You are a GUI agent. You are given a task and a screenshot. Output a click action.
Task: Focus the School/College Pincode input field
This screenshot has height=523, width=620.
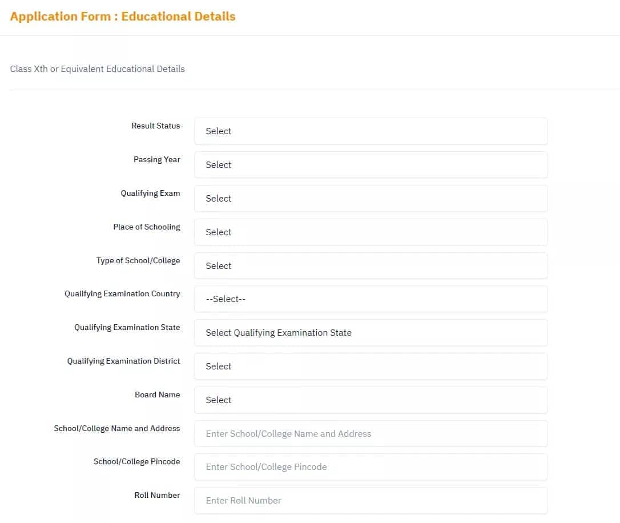[x=371, y=467]
